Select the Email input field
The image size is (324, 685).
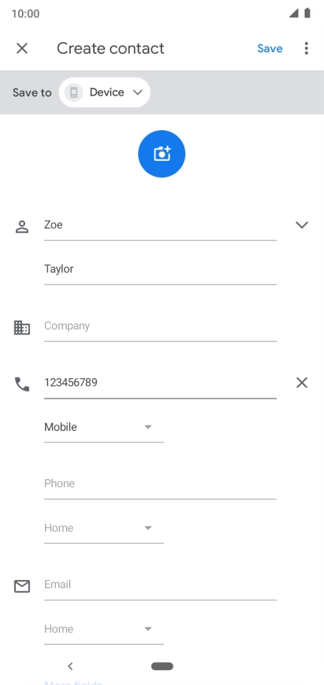(x=160, y=585)
